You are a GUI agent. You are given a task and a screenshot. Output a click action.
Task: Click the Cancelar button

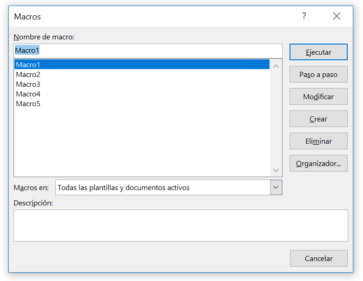tap(318, 258)
